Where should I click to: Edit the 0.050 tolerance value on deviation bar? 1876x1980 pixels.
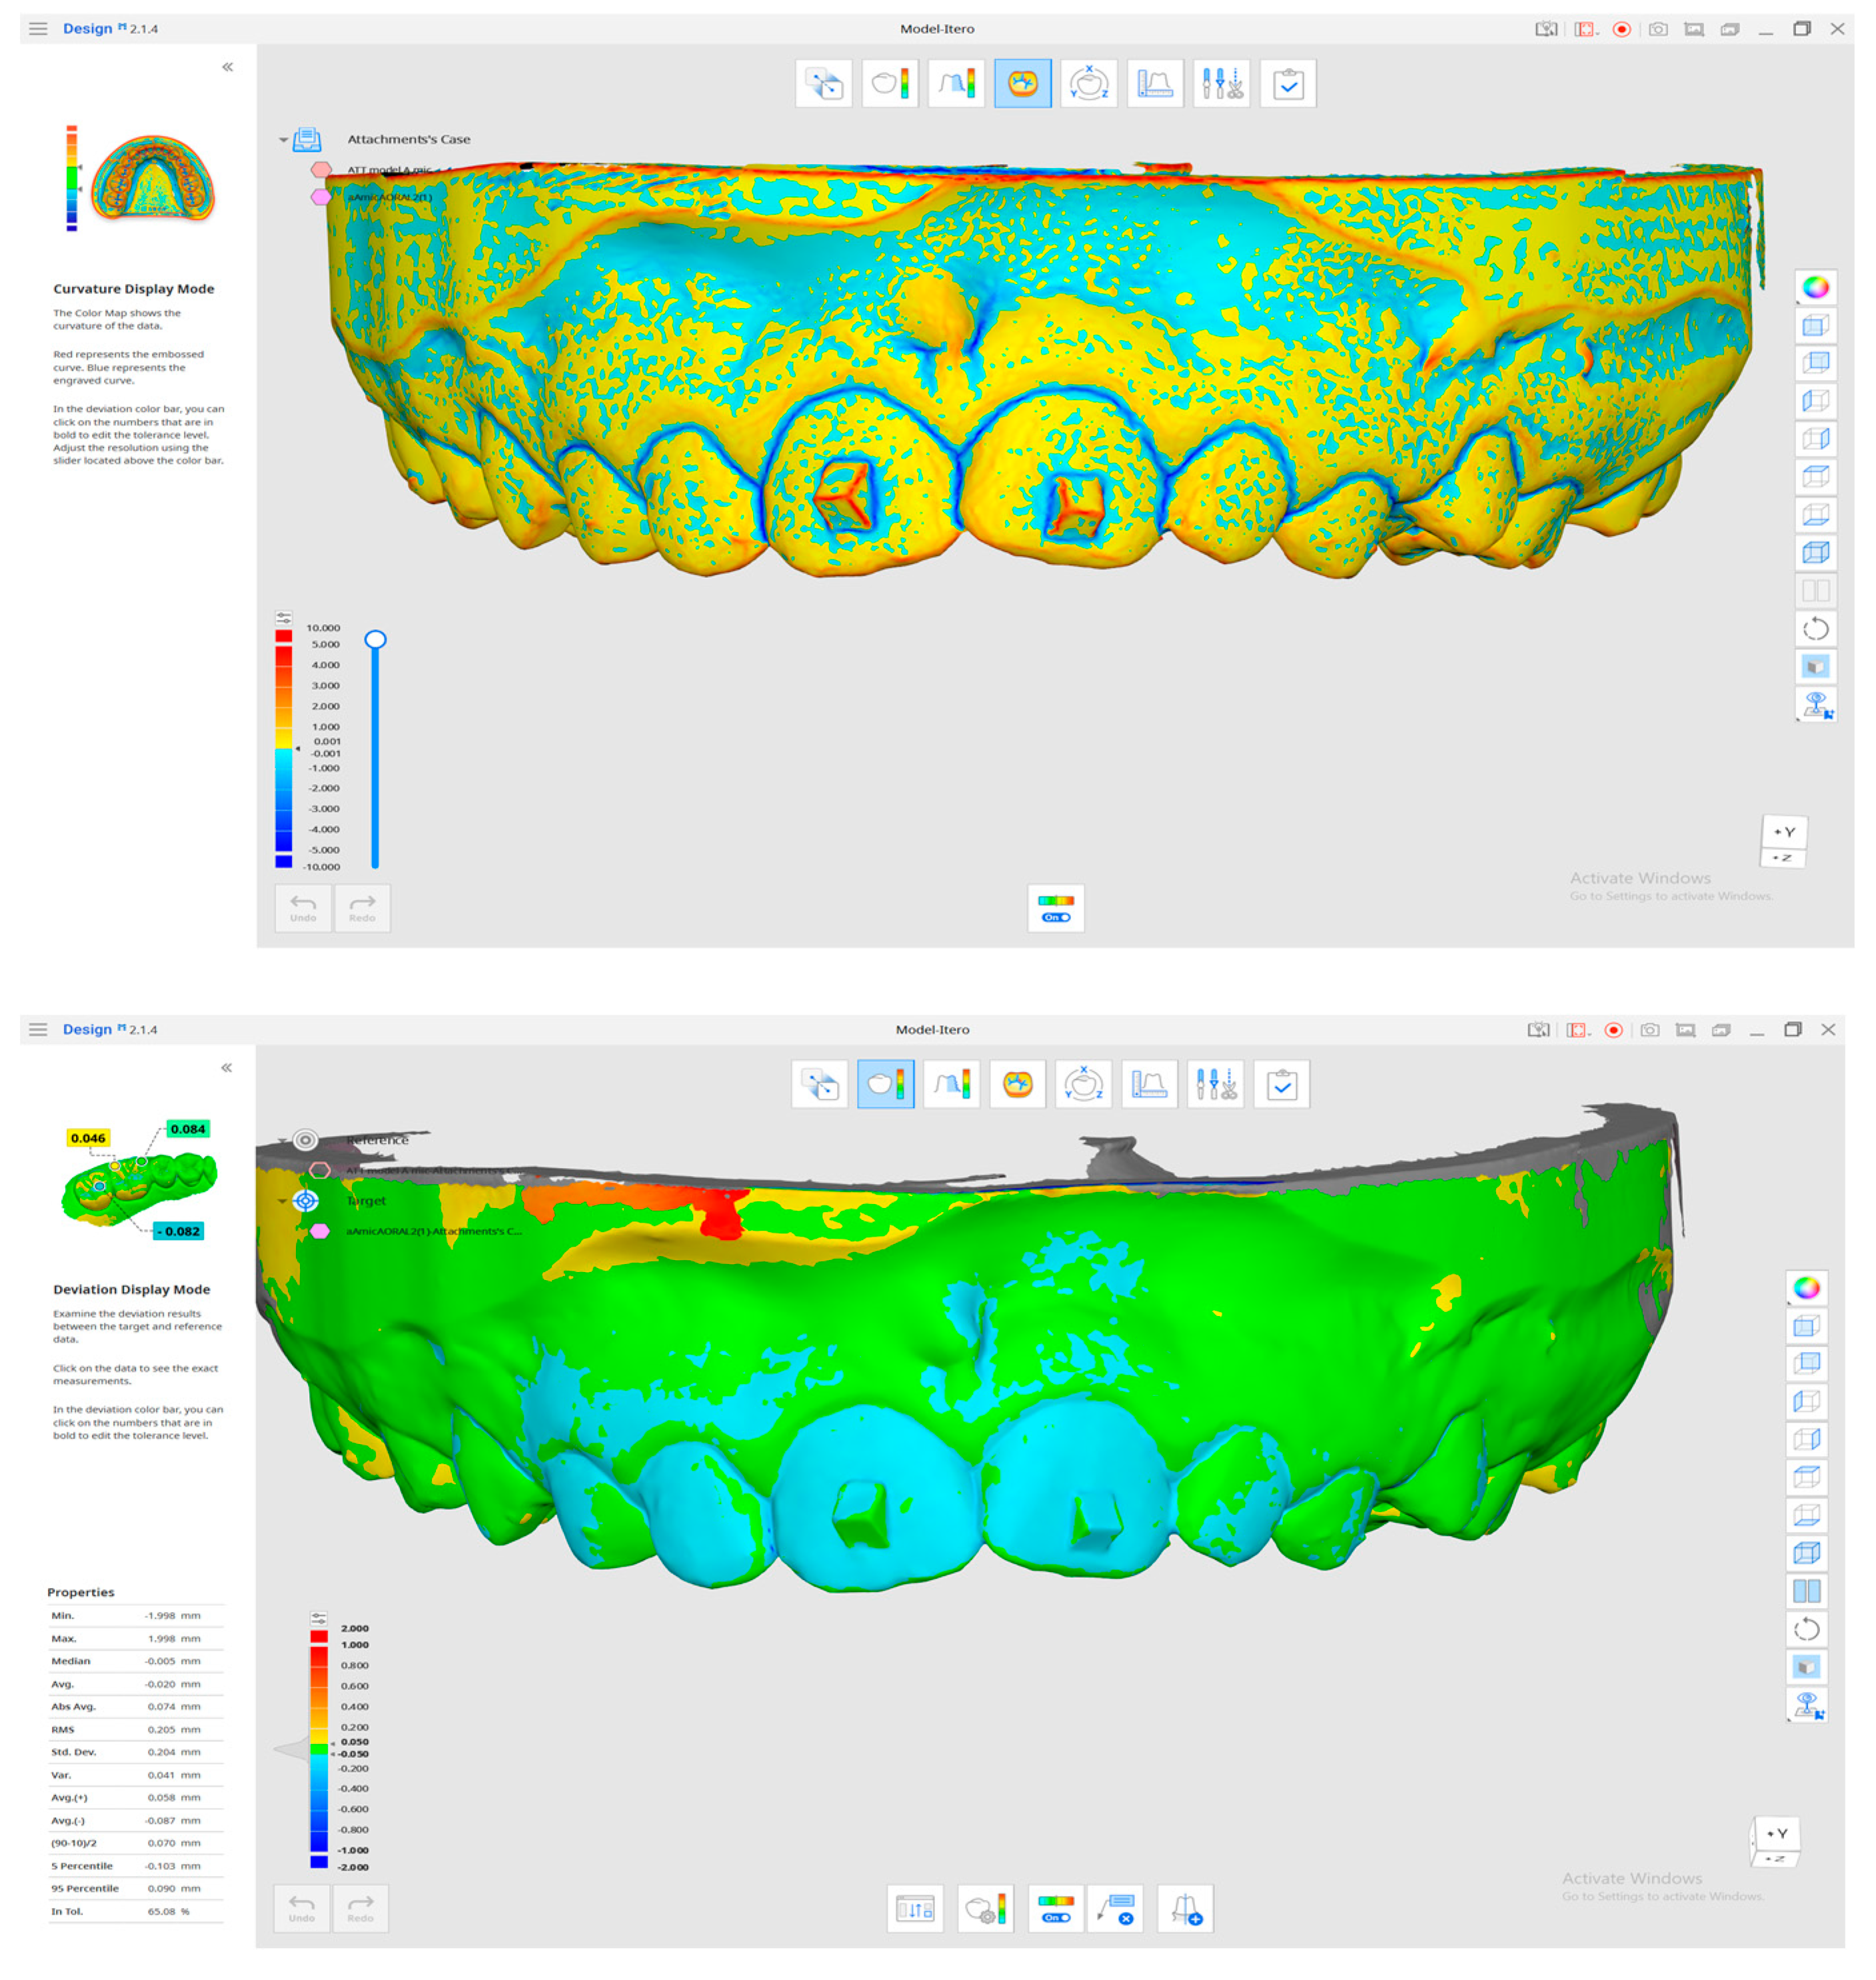tap(354, 1742)
